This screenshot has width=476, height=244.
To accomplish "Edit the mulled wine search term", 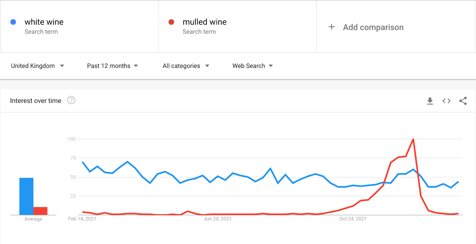I will tap(204, 22).
